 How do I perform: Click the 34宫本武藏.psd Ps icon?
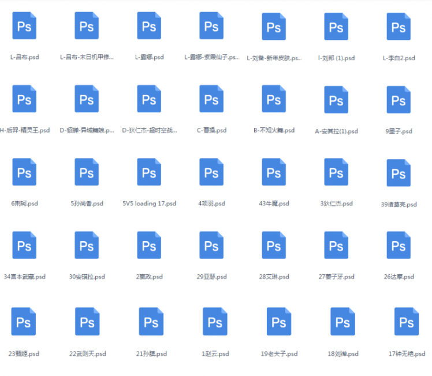pos(24,245)
